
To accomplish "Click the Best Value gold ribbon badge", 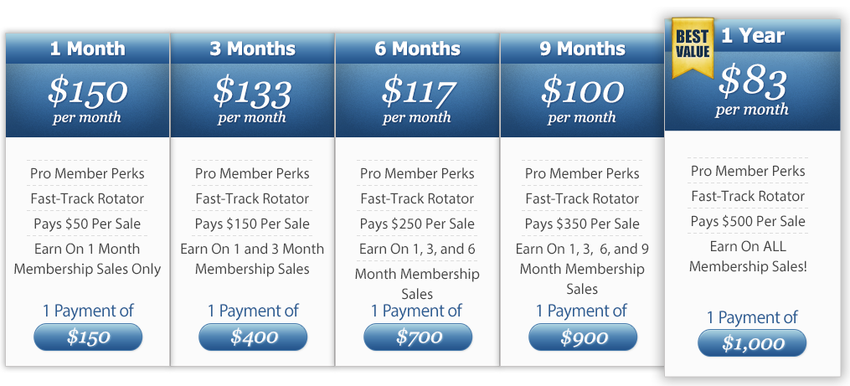I will tap(693, 48).
